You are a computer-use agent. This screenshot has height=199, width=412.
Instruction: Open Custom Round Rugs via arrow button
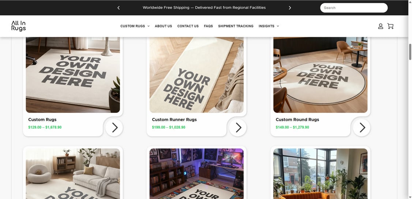(x=362, y=127)
